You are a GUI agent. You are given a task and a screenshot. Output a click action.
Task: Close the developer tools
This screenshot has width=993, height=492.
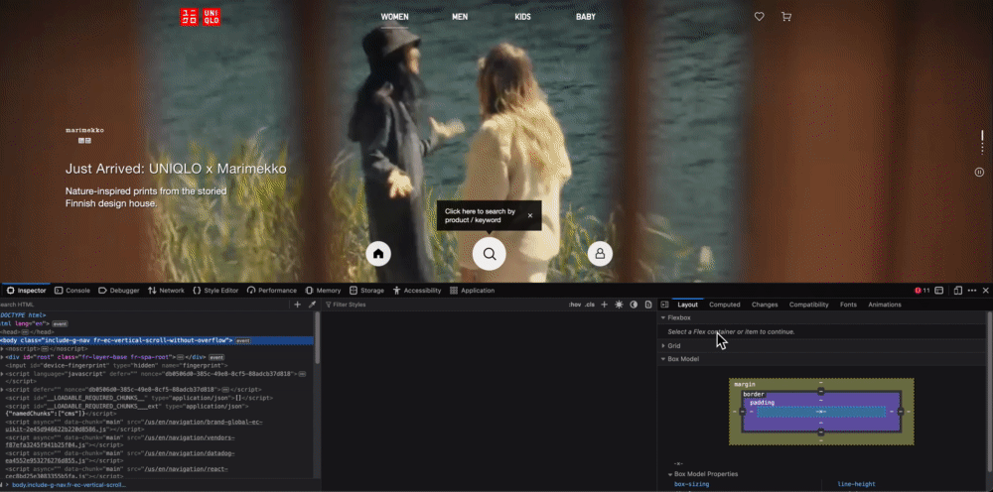(985, 291)
